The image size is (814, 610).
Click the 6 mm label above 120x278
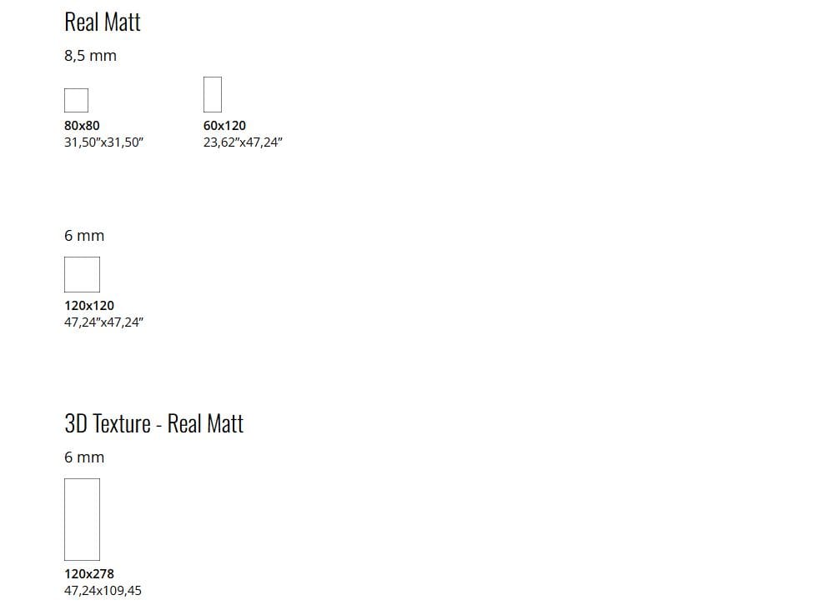[x=84, y=457]
